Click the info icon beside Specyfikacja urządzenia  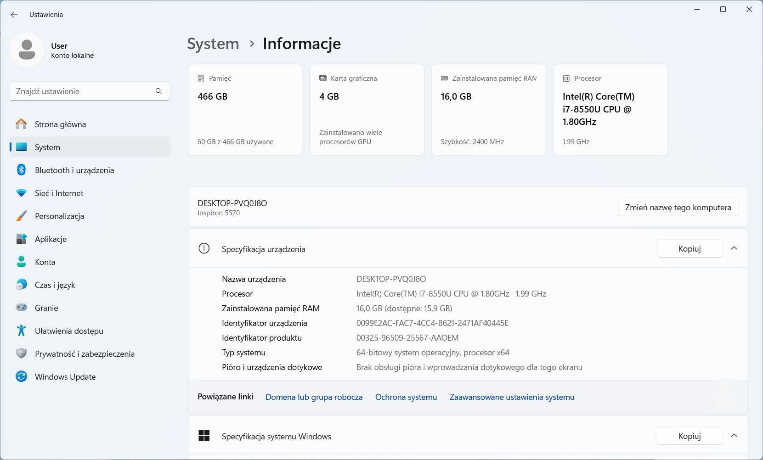[204, 248]
